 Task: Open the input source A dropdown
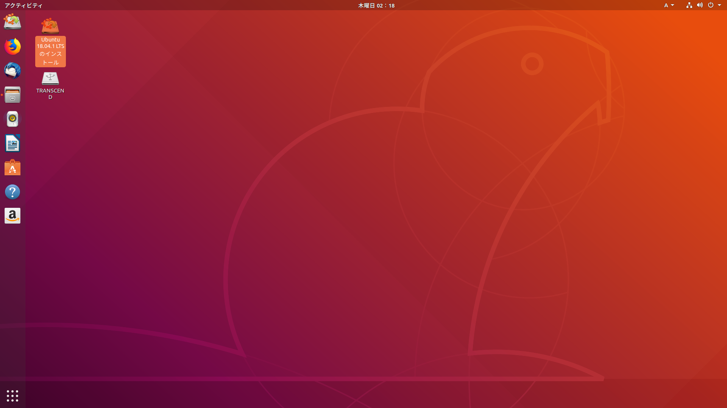tap(669, 5)
